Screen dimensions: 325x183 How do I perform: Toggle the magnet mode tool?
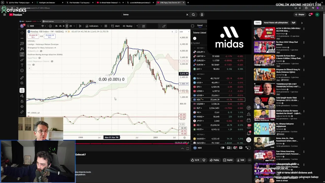click(22, 90)
